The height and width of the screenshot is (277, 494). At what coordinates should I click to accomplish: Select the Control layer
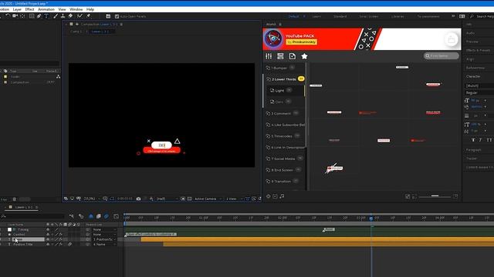(19, 234)
